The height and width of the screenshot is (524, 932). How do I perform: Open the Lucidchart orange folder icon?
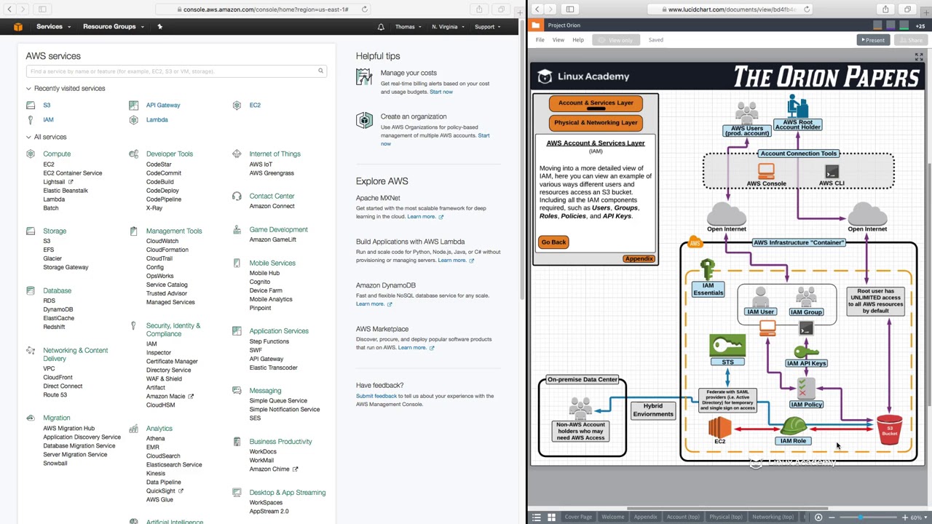coord(536,25)
